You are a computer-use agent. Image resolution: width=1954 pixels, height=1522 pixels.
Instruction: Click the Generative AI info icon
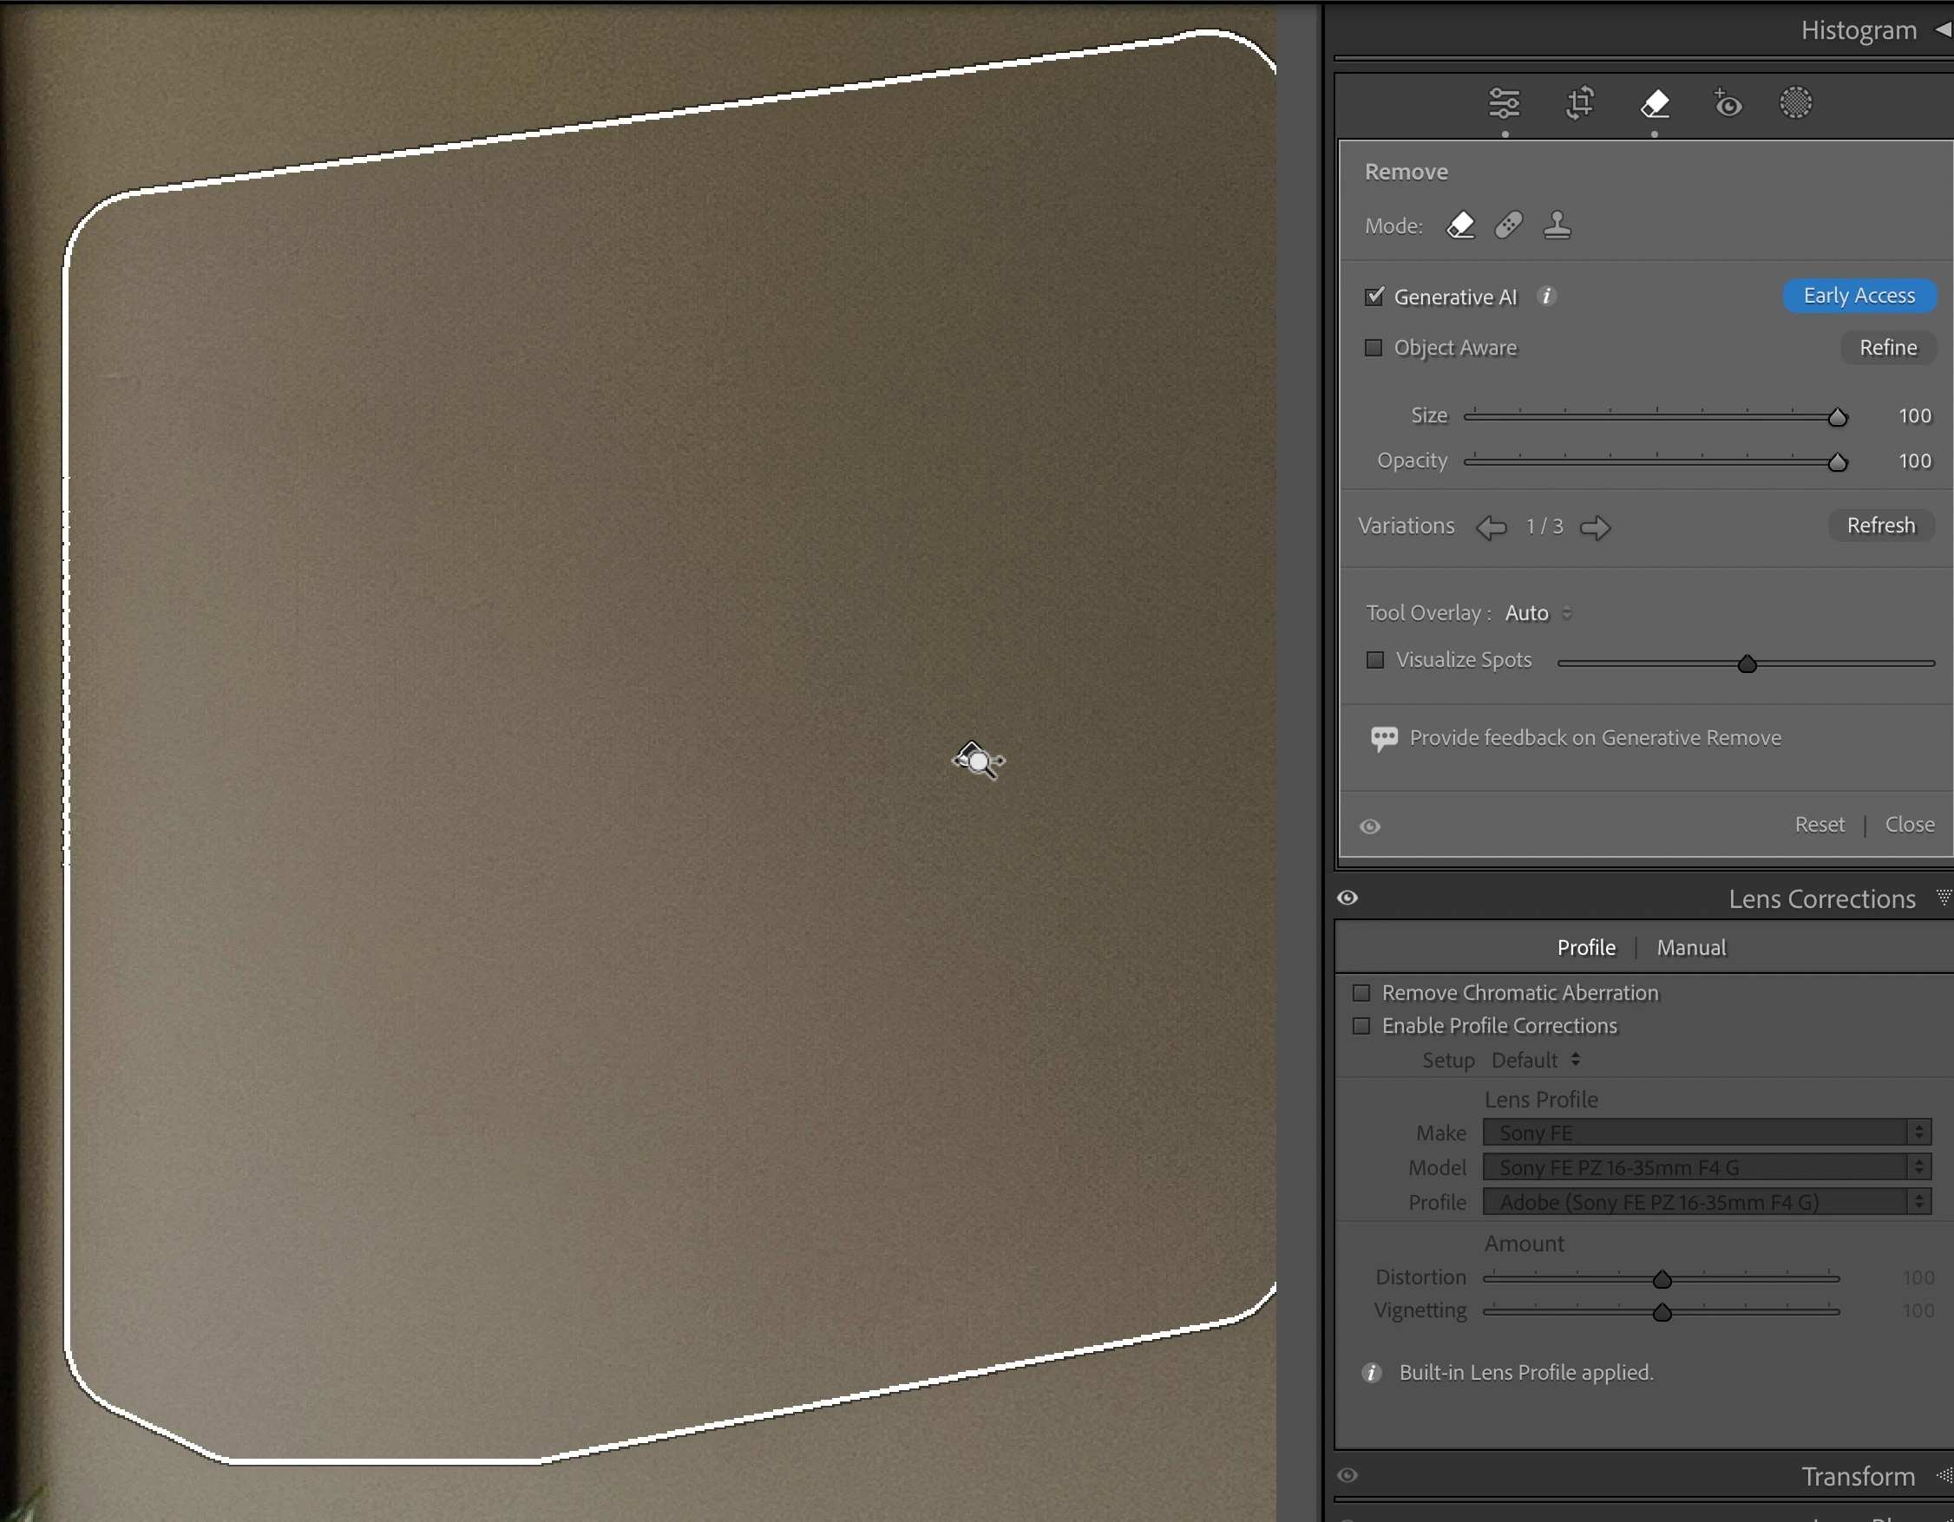tap(1546, 296)
